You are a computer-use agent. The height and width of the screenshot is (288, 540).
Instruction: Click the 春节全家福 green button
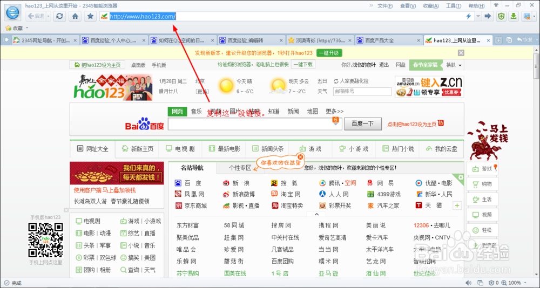pyautogui.click(x=426, y=65)
